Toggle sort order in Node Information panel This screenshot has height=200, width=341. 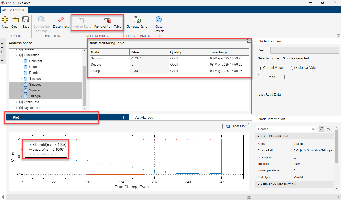(329, 129)
